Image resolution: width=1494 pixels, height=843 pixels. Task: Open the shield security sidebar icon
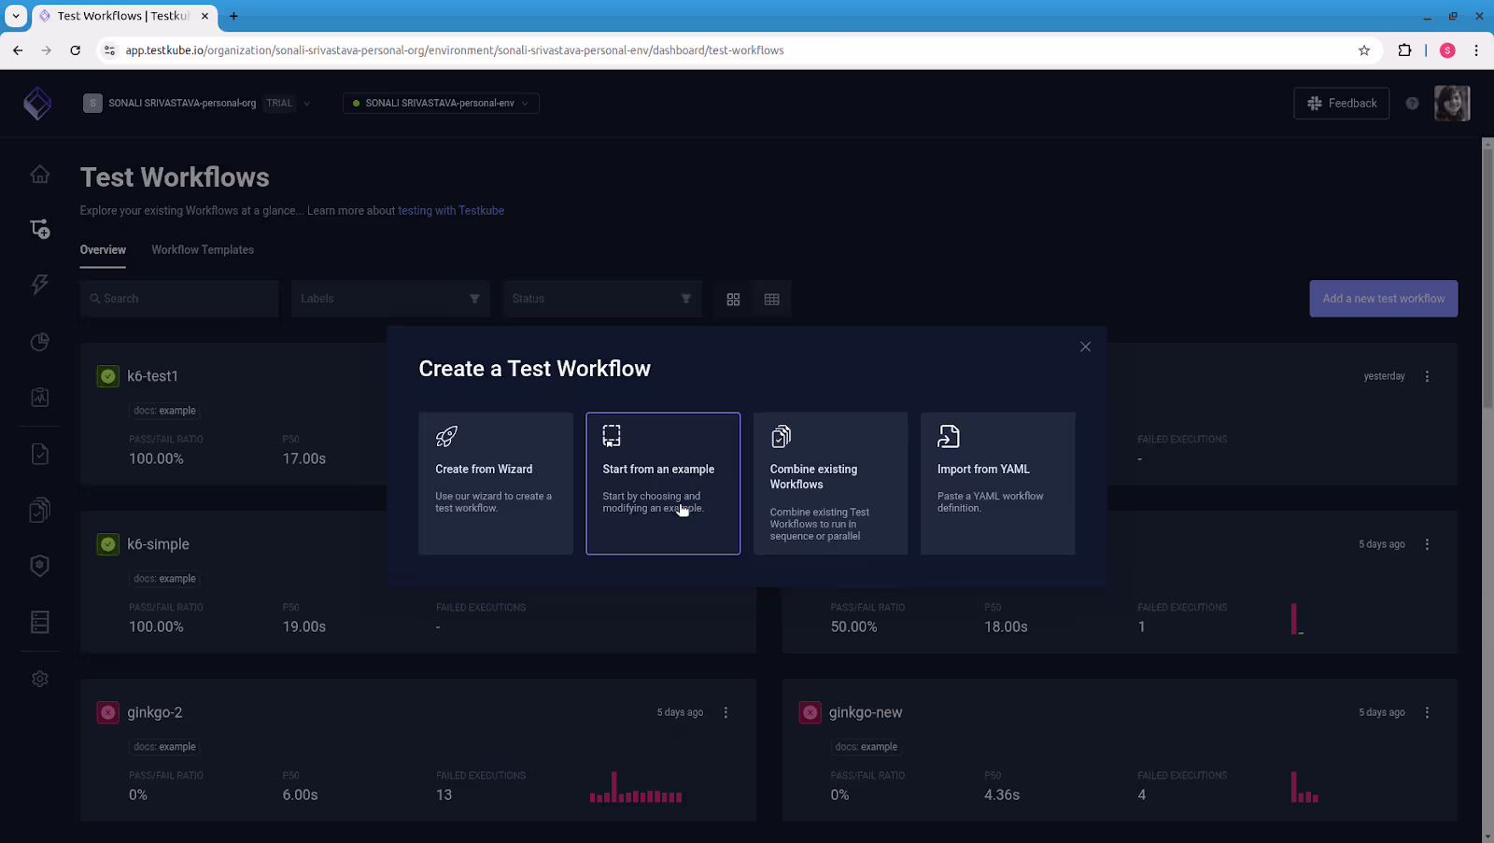coord(39,566)
